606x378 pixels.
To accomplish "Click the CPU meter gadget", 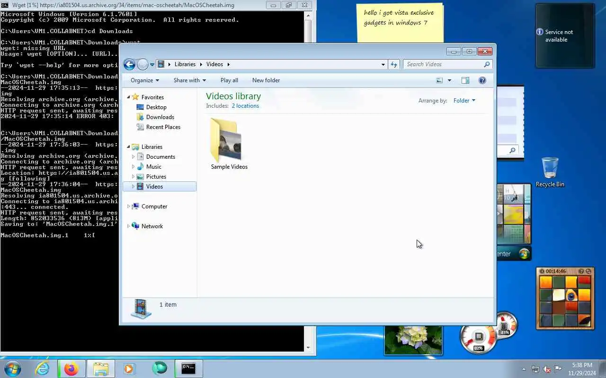I will point(479,337).
